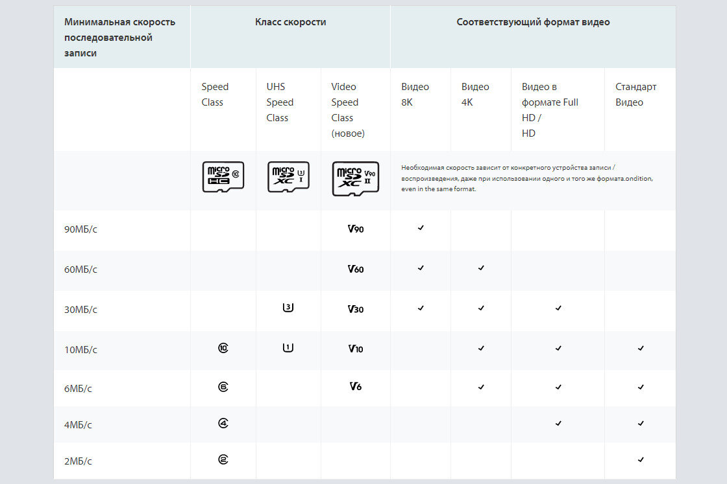Screen dimensions: 727x484
Task: Click the UHS U1 symbol in the 10МБ/с row
Action: click(288, 348)
